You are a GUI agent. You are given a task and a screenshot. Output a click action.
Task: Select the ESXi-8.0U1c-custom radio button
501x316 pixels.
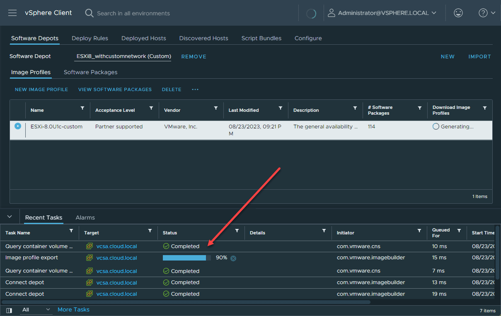click(18, 126)
